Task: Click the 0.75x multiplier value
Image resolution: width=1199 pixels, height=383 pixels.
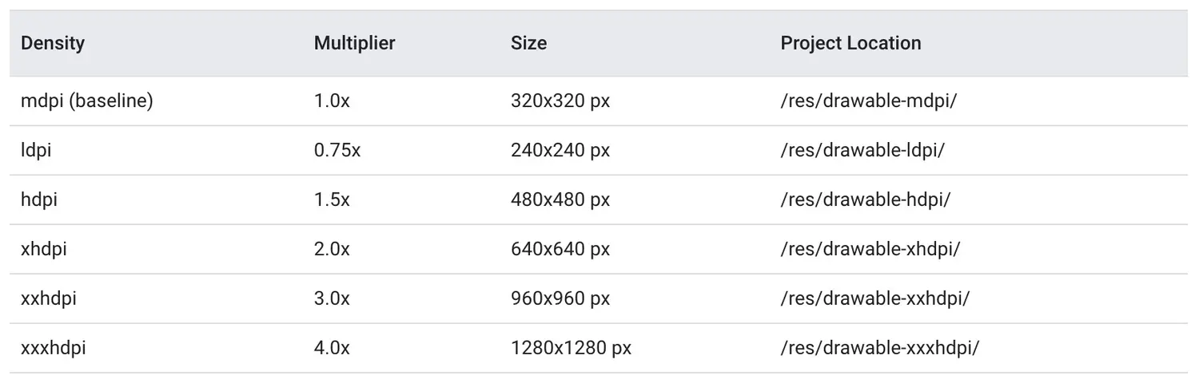Action: pos(337,151)
